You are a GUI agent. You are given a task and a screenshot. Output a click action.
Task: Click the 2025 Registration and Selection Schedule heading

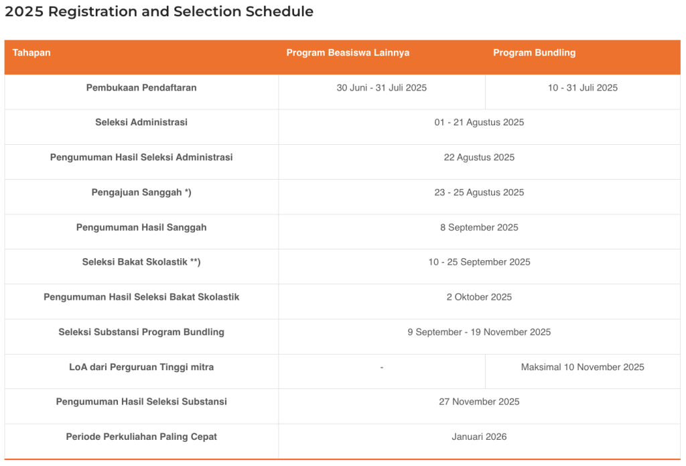(159, 11)
